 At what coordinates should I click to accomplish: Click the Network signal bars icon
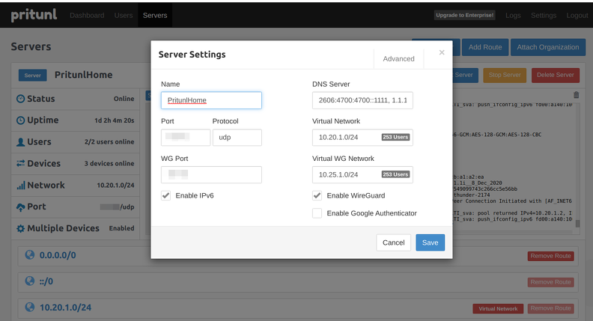pos(20,186)
